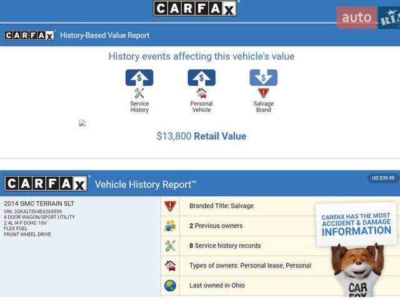Click the US $39.99 price badge
This screenshot has height=300, width=400.
pos(383,178)
